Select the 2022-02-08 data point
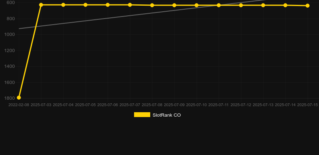Image resolution: width=319 pixels, height=155 pixels. click(19, 98)
